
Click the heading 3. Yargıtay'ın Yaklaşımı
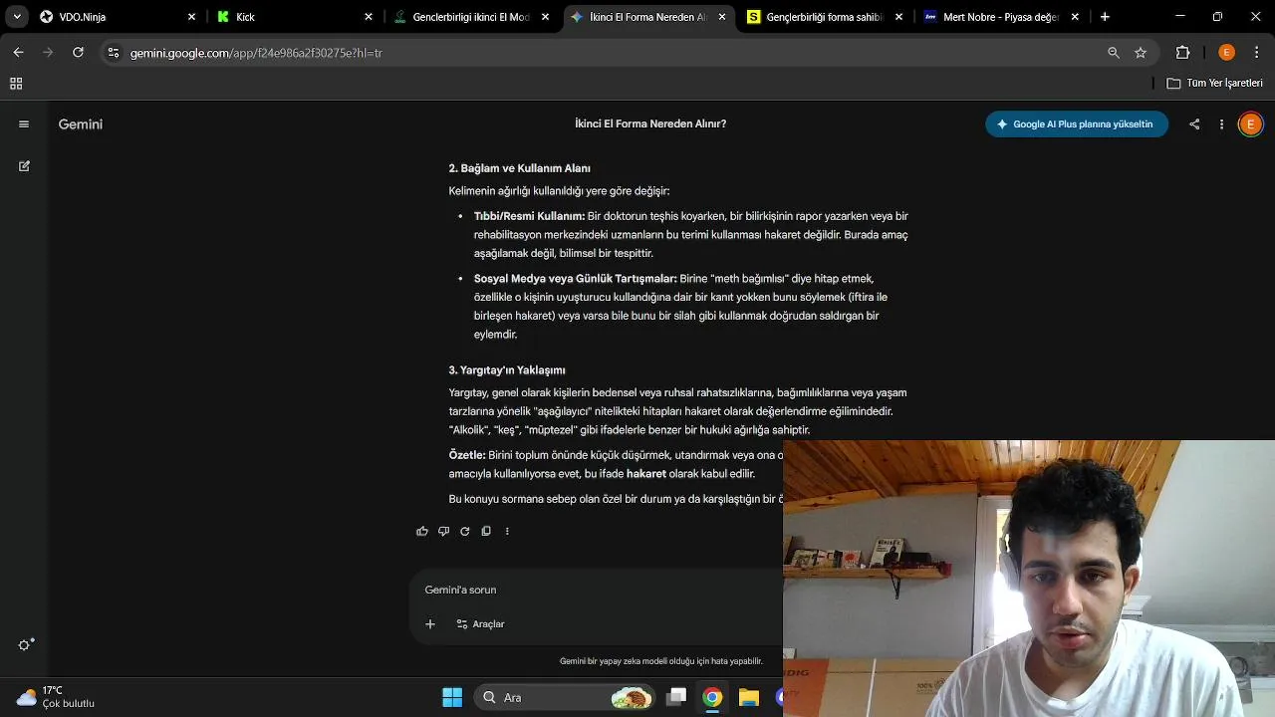tap(507, 370)
